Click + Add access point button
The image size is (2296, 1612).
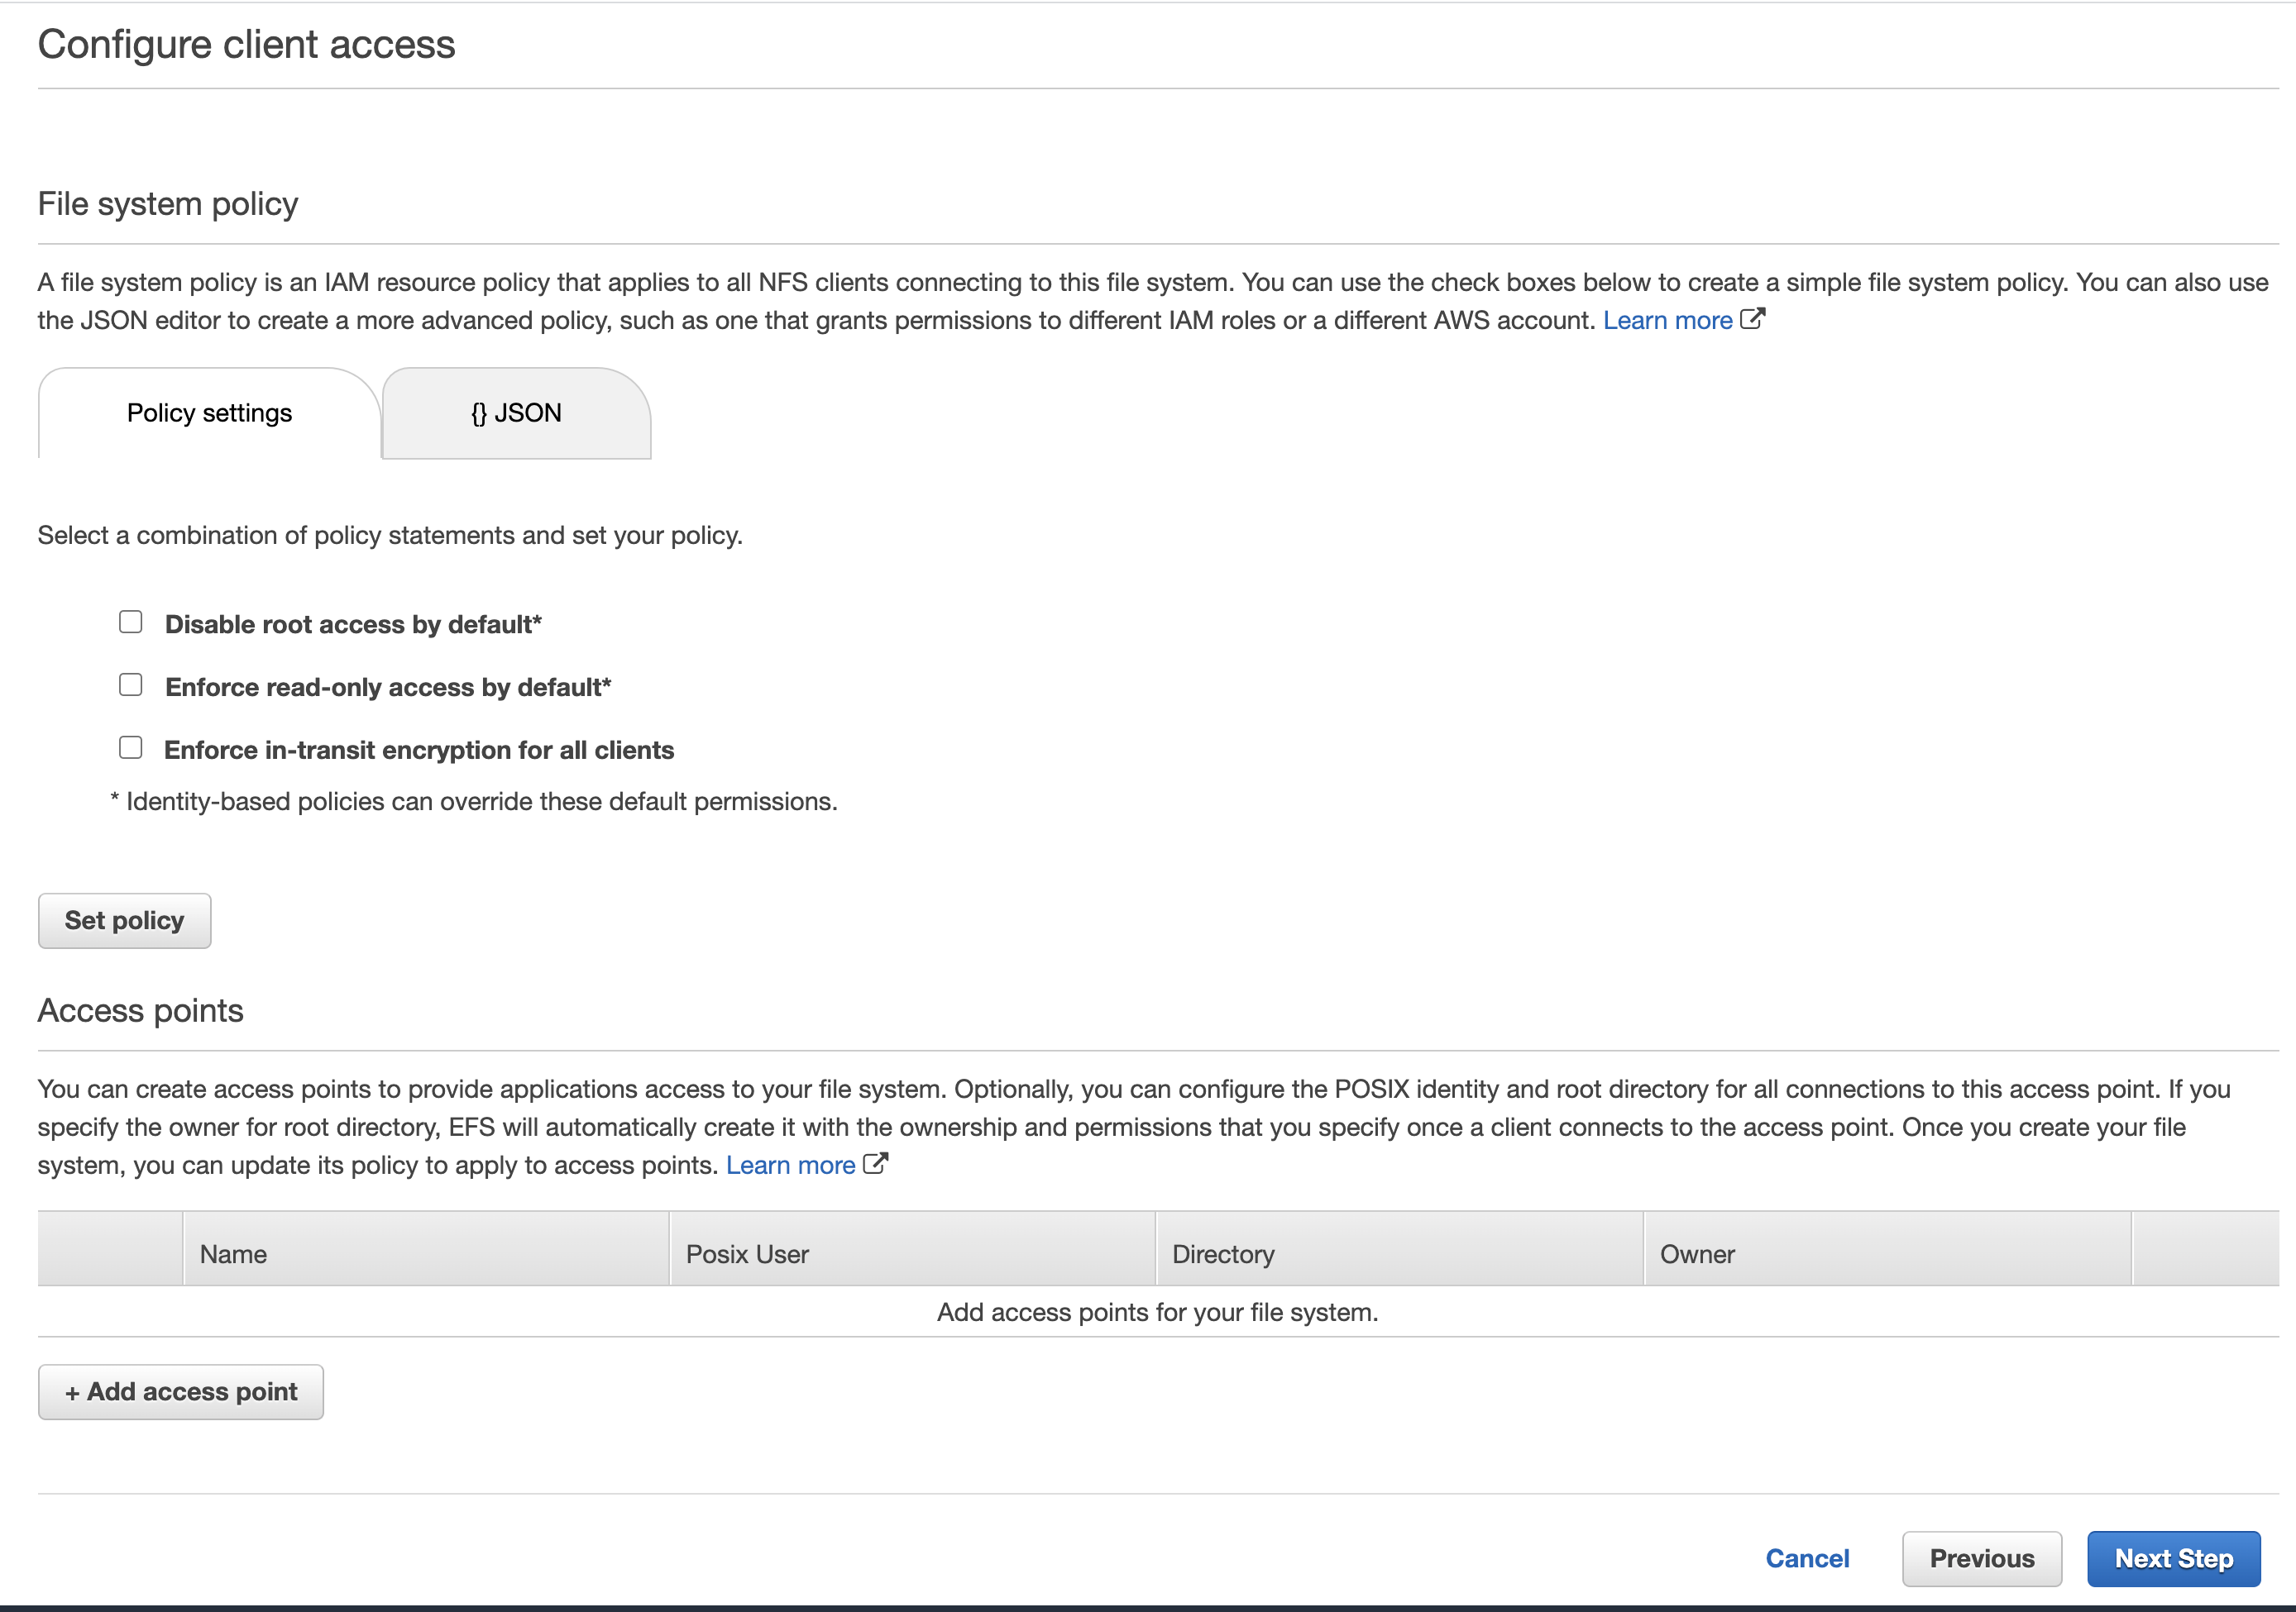point(181,1392)
